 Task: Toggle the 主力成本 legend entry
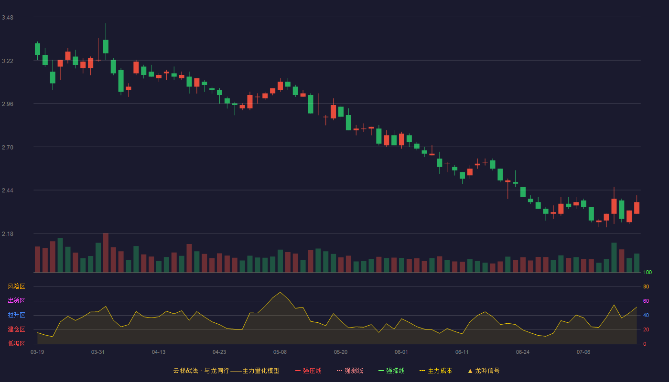(436, 371)
